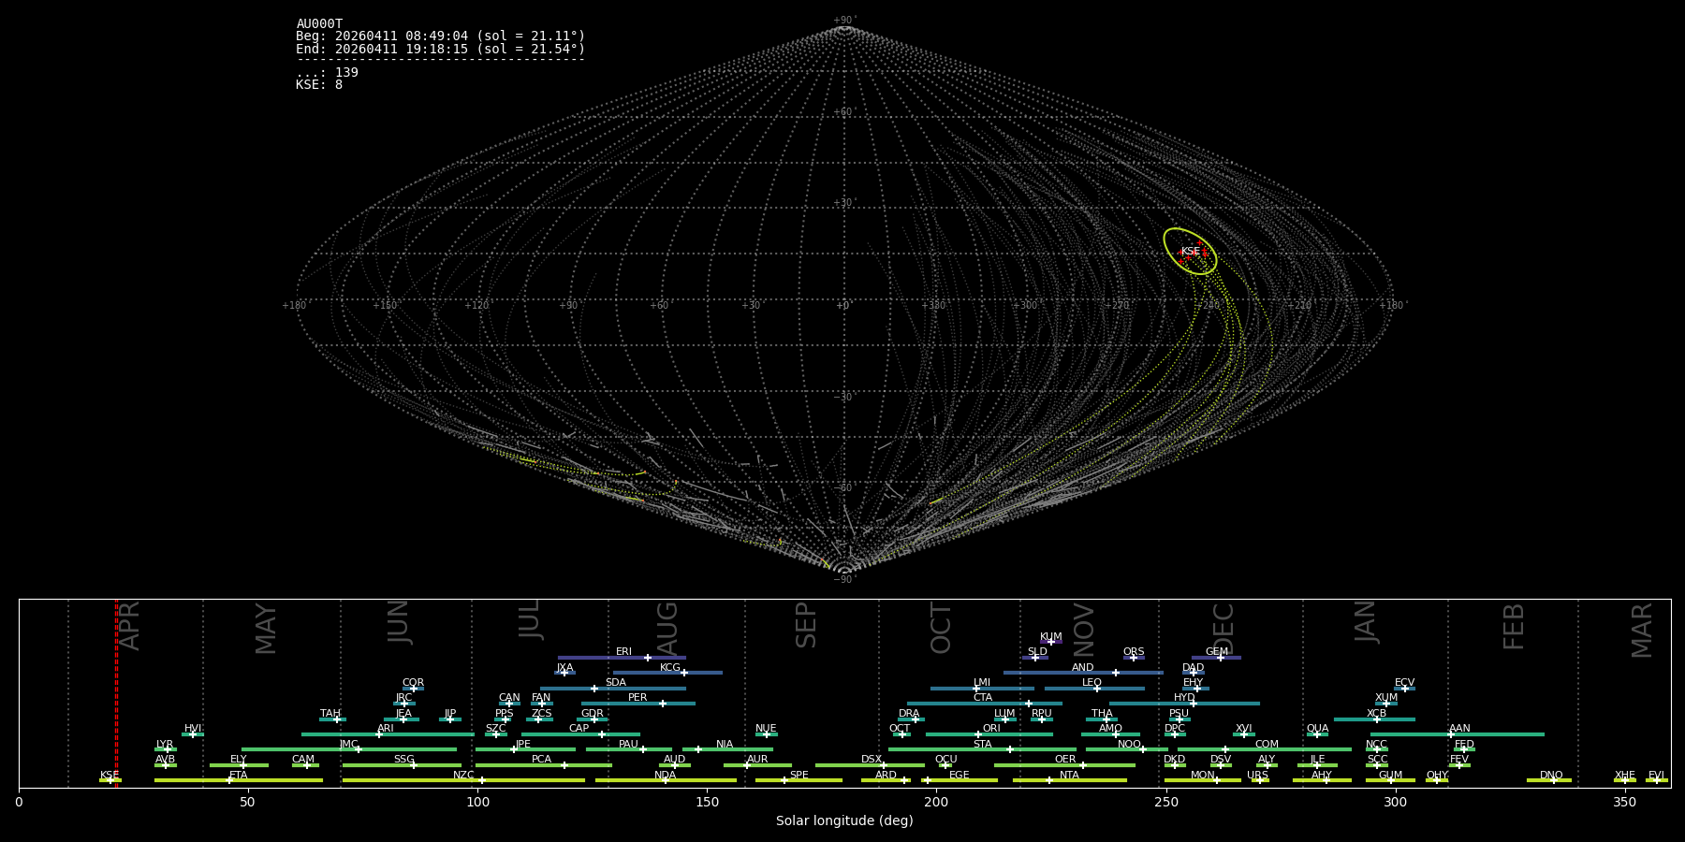Select the CAP shower label
Image resolution: width=1685 pixels, height=842 pixels.
click(x=579, y=729)
